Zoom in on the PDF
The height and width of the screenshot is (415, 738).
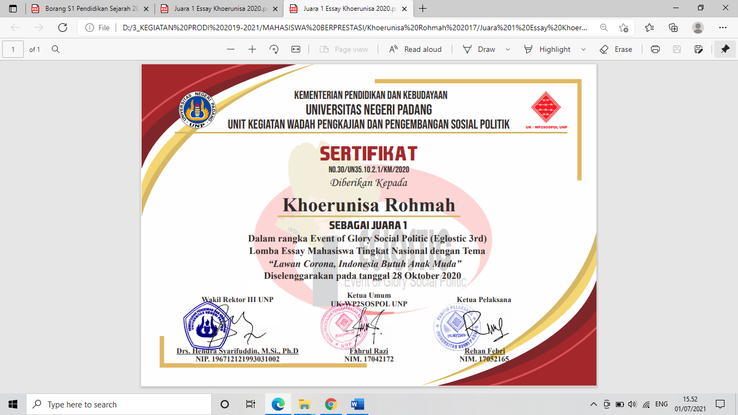pyautogui.click(x=252, y=49)
